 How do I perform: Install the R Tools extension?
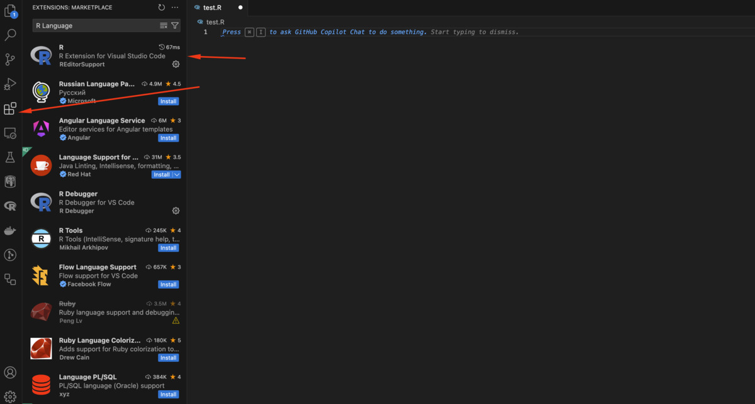coord(168,247)
